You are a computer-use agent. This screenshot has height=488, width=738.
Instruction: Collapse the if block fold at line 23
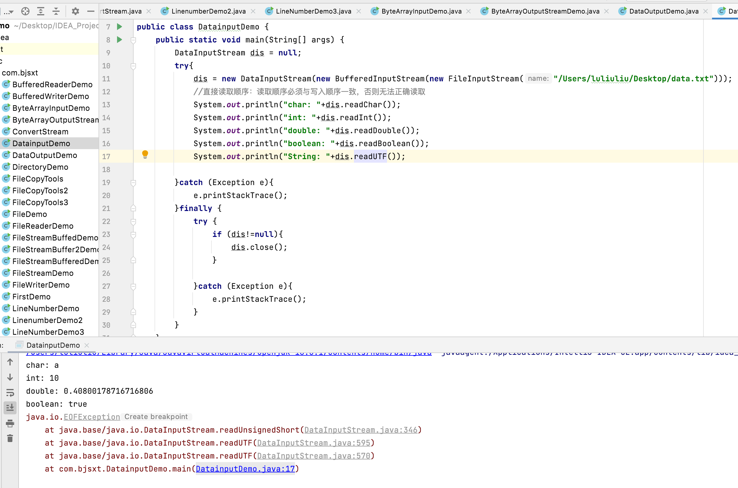[133, 235]
